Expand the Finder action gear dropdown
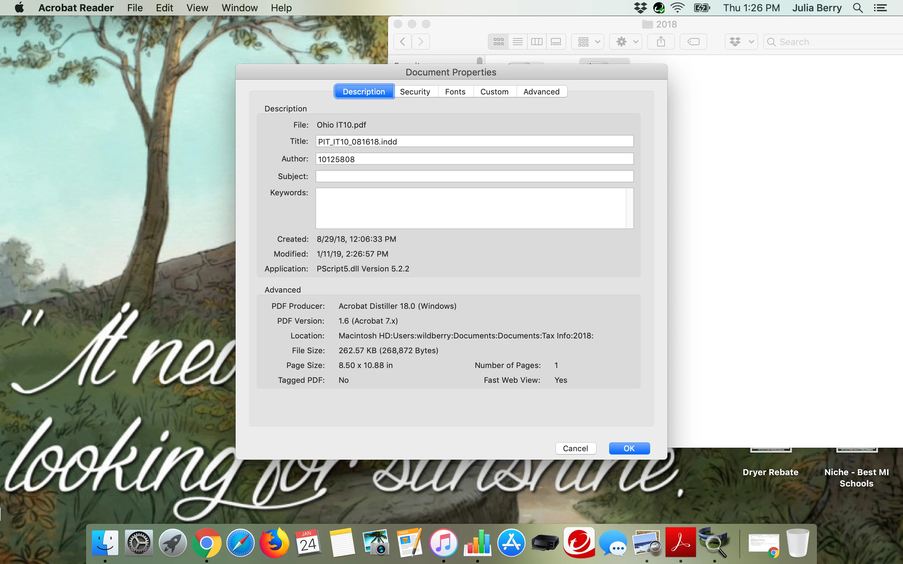The image size is (903, 564). click(626, 41)
